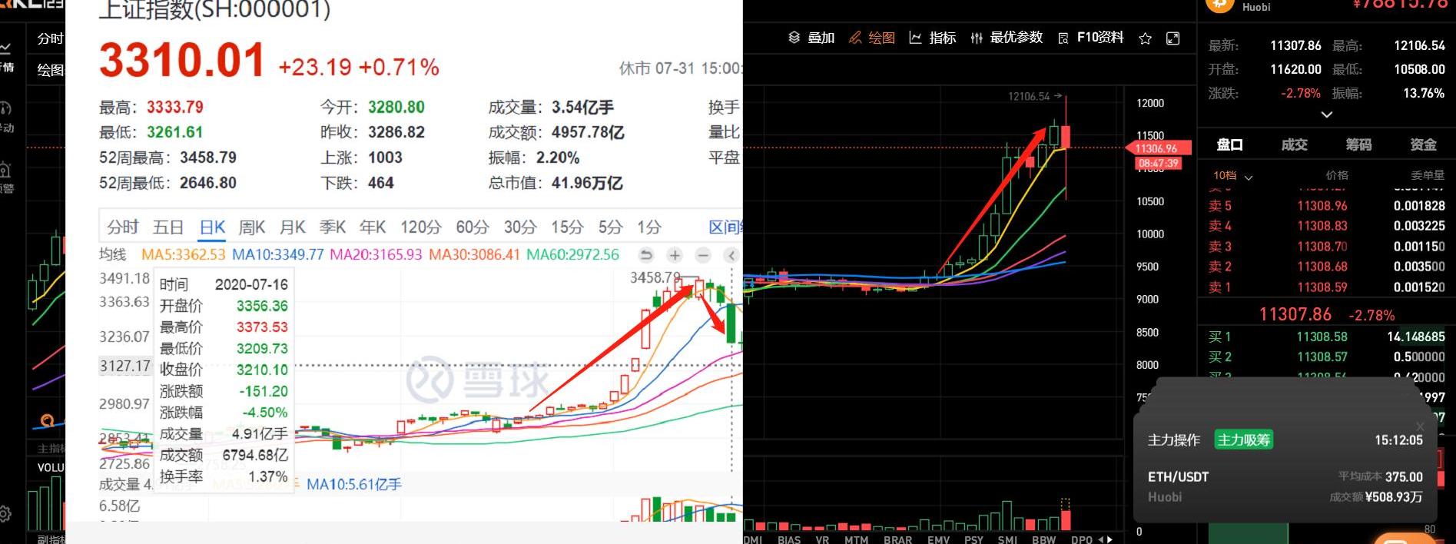Image resolution: width=1456 pixels, height=544 pixels.
Task: Select VR indicator below chart
Action: click(x=822, y=539)
